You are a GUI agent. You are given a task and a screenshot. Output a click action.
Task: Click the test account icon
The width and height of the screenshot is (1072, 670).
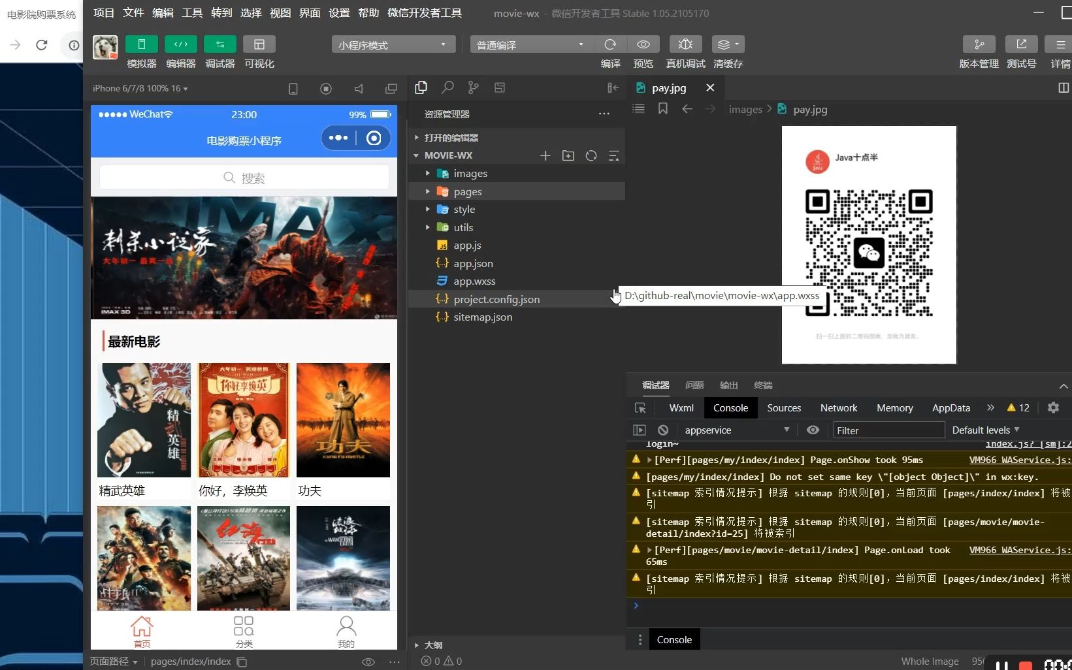(x=1021, y=44)
